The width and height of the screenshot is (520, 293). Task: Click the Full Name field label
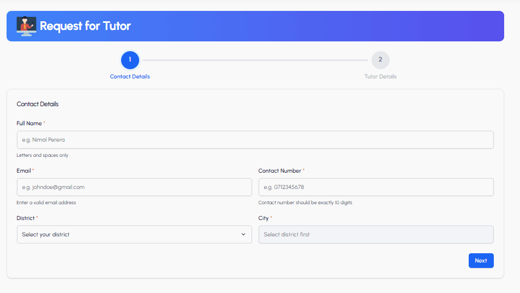tap(29, 123)
